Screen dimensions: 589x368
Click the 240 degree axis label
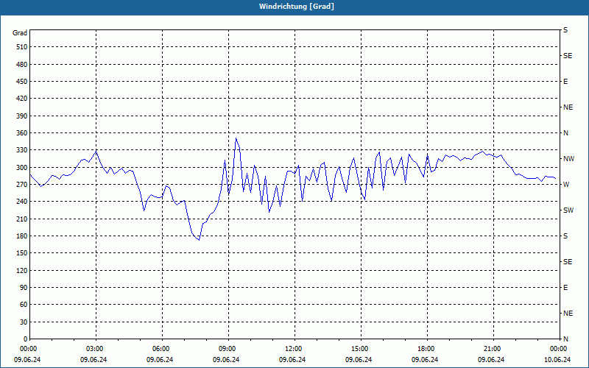(21, 202)
